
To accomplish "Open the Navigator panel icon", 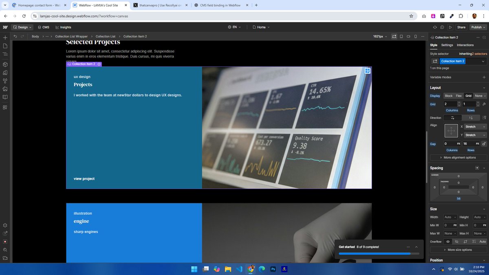I will (5, 54).
